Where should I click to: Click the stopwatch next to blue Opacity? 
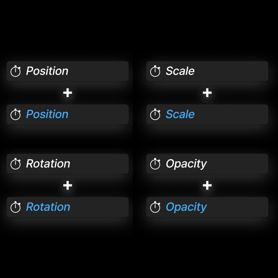(155, 207)
